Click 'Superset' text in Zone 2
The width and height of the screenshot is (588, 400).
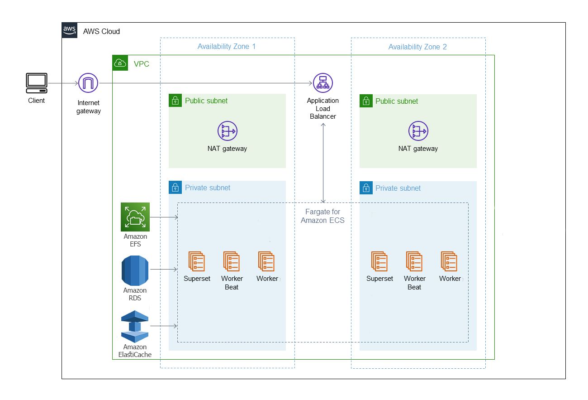coord(379,279)
